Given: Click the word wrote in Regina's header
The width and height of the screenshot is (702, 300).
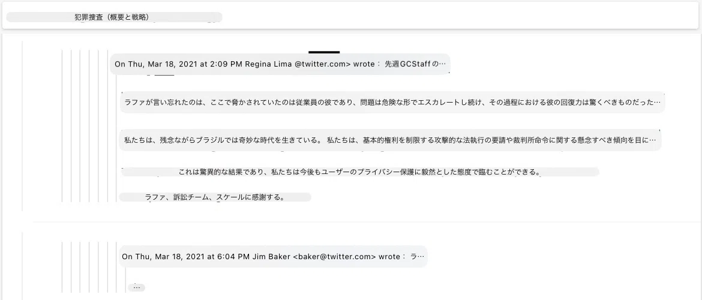Looking at the screenshot, I should click(x=364, y=64).
